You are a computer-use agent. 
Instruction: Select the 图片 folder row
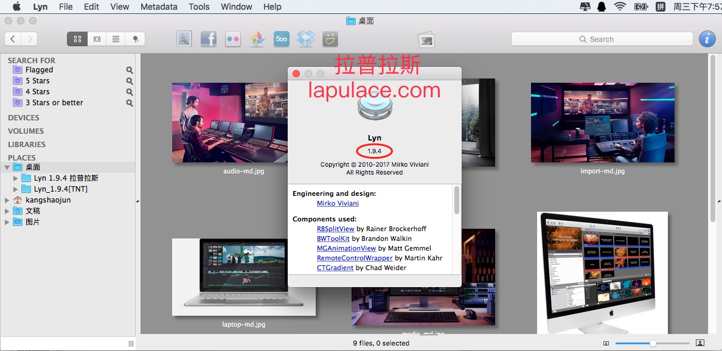pos(68,222)
